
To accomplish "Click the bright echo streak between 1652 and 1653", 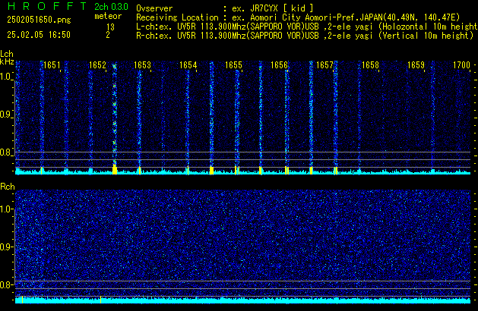I will pyautogui.click(x=115, y=114).
